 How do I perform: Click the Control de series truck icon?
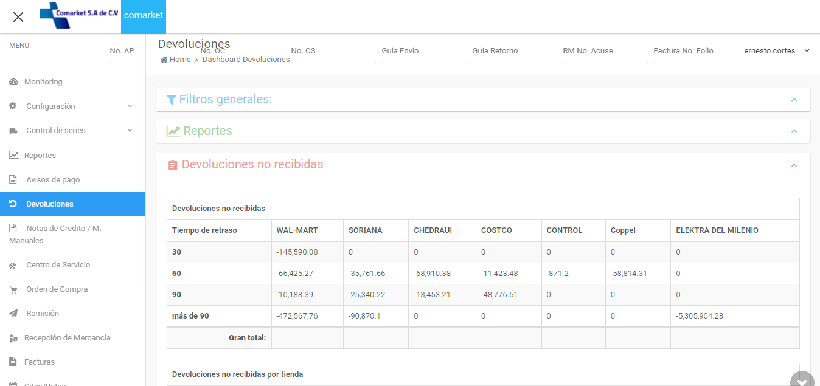point(13,131)
